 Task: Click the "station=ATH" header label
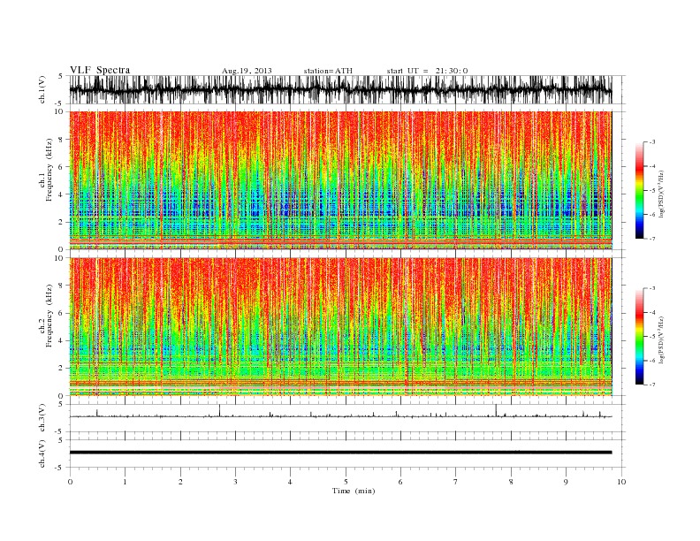pyautogui.click(x=328, y=71)
